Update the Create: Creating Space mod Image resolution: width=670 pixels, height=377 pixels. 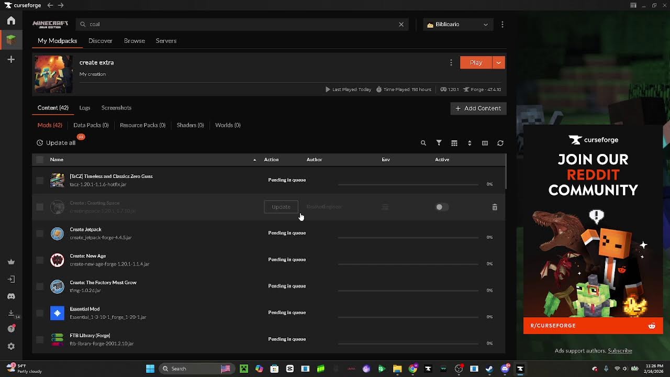281,207
